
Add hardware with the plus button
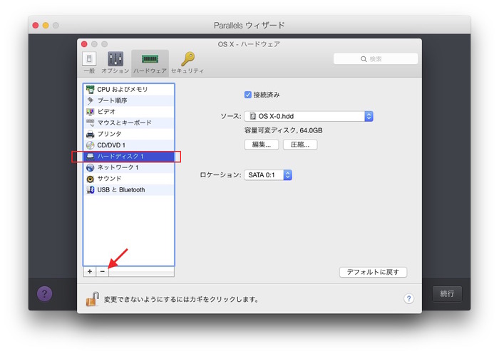click(x=90, y=271)
